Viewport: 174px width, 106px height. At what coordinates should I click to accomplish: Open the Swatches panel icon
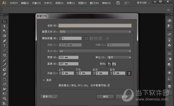tap(169, 34)
